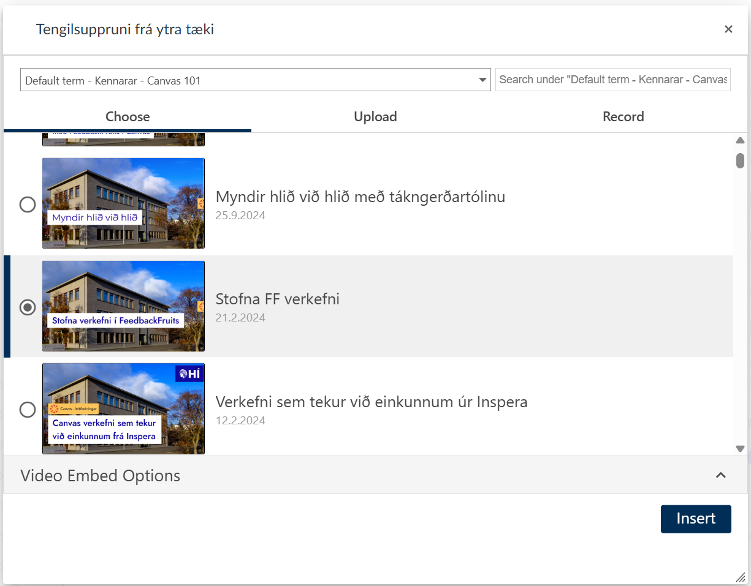Switch to the Upload tab
This screenshot has width=751, height=586.
pyautogui.click(x=375, y=117)
